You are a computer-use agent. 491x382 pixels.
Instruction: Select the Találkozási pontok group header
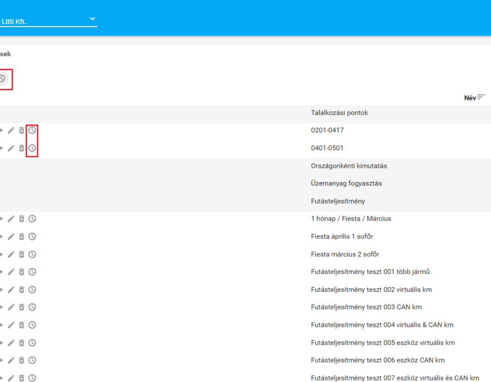[x=339, y=113]
